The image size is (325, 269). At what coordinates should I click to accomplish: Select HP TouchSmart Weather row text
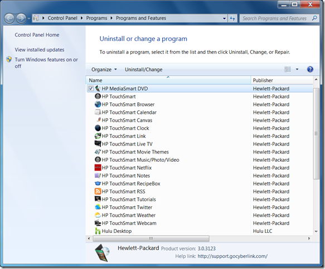pos(129,215)
